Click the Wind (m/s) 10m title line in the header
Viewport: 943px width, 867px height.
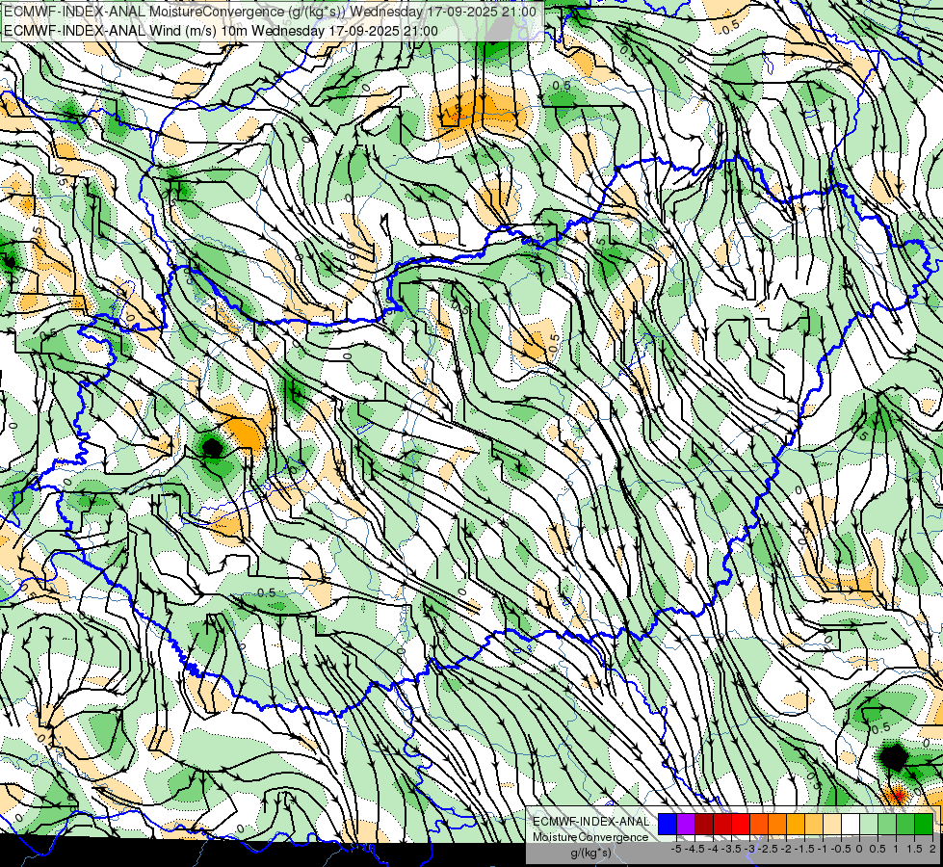click(221, 31)
